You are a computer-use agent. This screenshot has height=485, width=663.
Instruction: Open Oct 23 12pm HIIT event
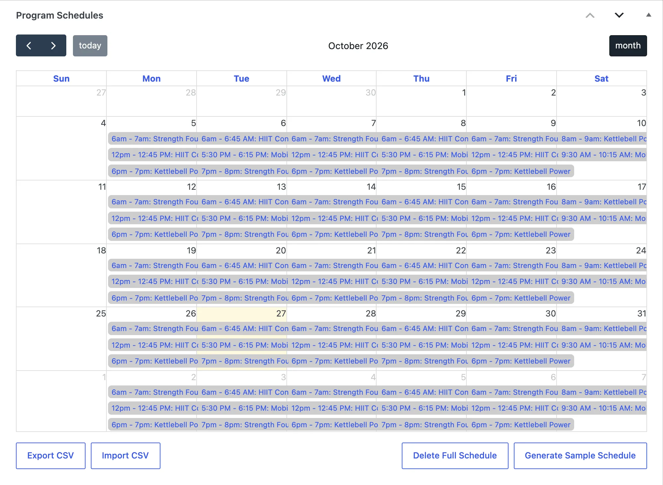[x=513, y=281]
